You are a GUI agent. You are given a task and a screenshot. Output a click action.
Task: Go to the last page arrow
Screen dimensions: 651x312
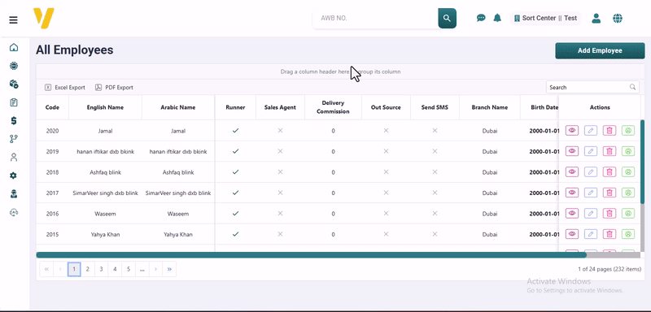point(169,269)
